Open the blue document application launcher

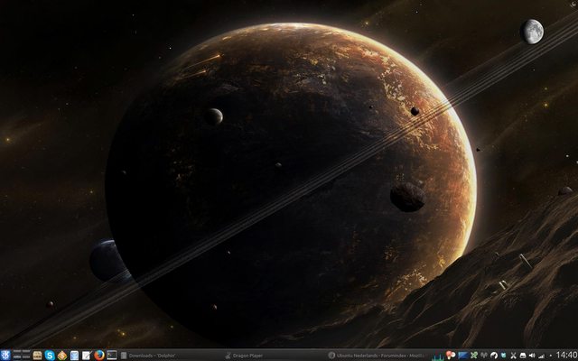[x=74, y=355]
